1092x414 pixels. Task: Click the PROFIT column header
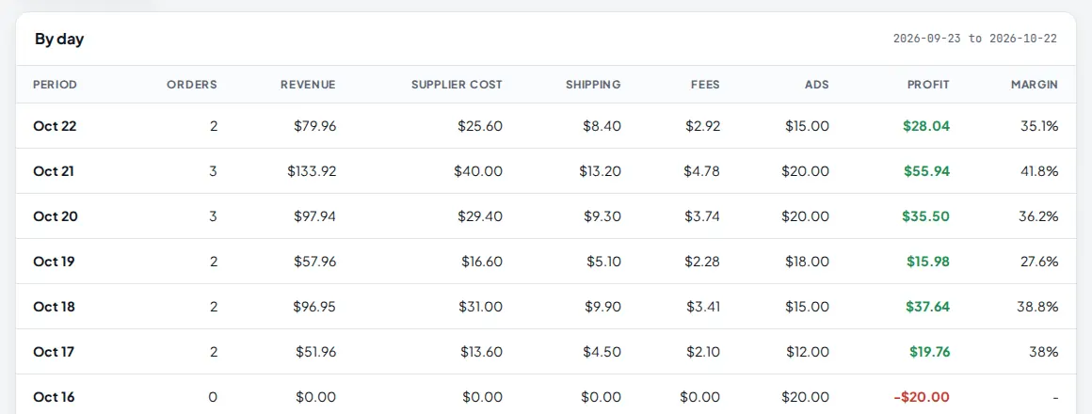[928, 85]
